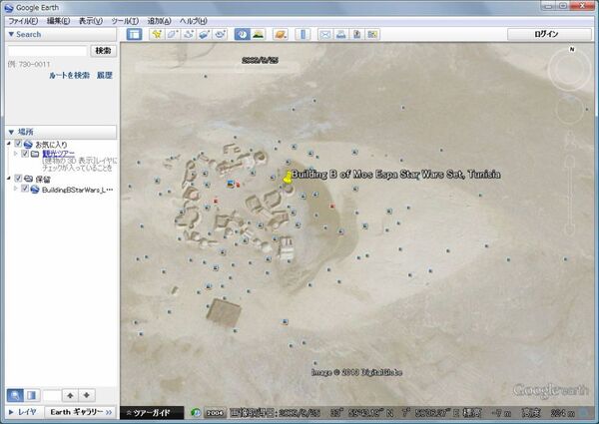Viewport: 599px width, 424px height.
Task: Toggle the 観光ツアー folder checkbox
Action: click(x=25, y=154)
